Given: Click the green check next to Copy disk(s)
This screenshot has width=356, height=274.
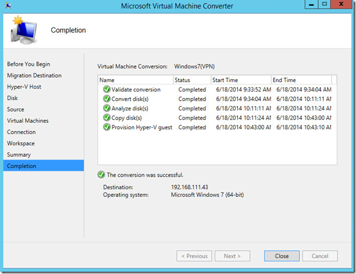Looking at the screenshot, I should (x=106, y=118).
